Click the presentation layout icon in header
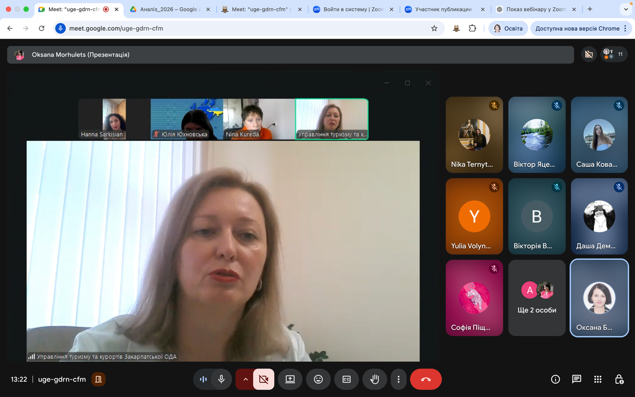The height and width of the screenshot is (397, 635). 589,54
